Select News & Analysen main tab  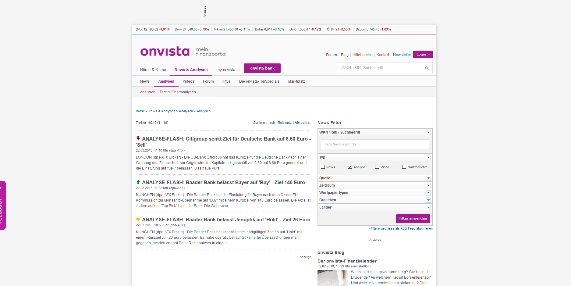coord(191,70)
